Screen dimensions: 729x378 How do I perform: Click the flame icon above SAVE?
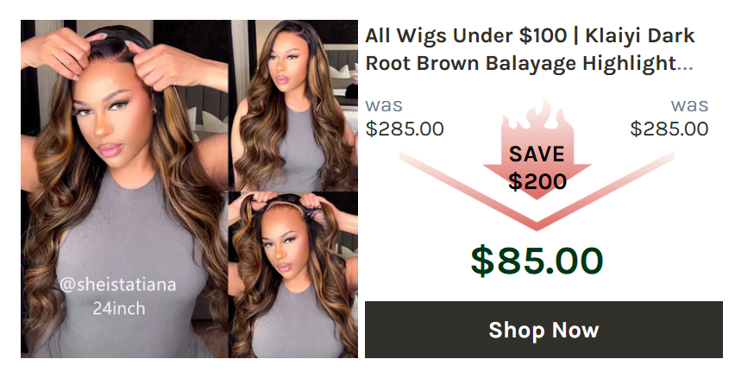[537, 117]
